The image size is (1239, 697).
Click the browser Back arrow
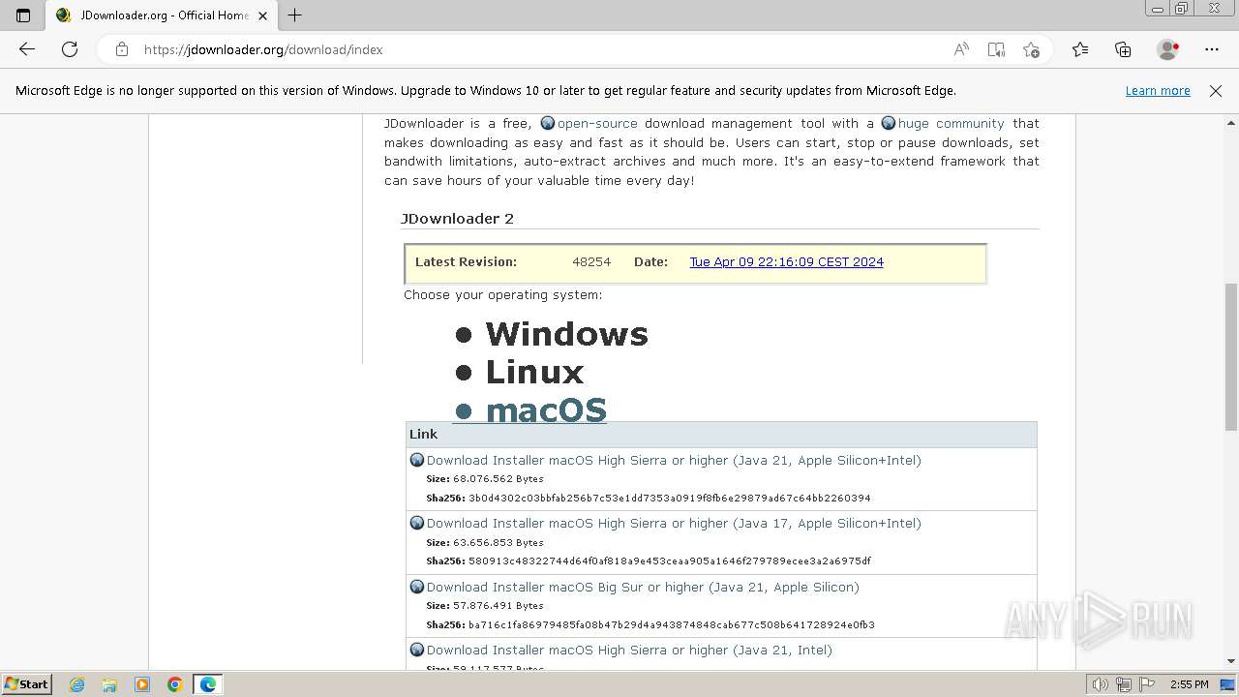27,49
